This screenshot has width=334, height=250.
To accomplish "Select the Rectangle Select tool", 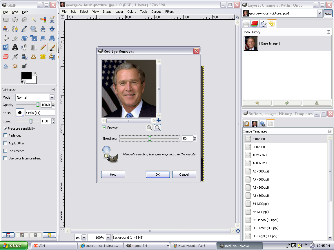I will [x=6, y=20].
